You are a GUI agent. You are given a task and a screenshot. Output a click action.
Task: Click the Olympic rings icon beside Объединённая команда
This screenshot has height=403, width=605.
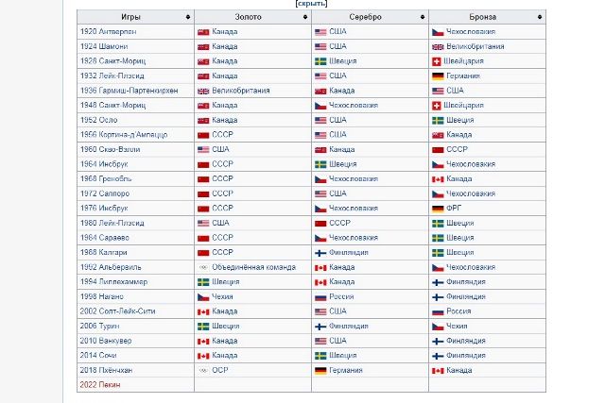pos(203,267)
